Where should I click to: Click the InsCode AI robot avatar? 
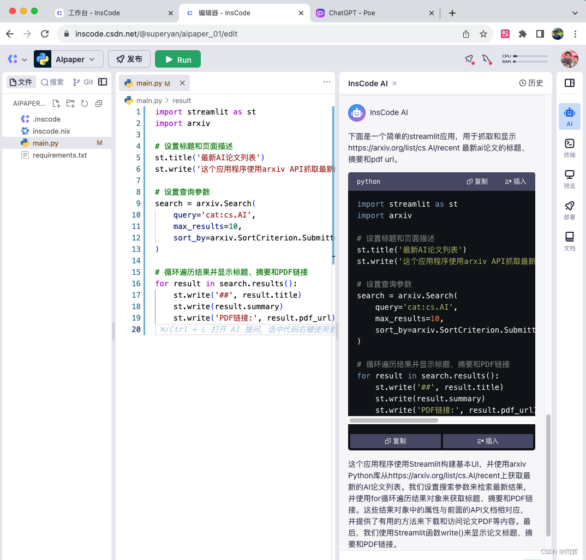(x=356, y=112)
